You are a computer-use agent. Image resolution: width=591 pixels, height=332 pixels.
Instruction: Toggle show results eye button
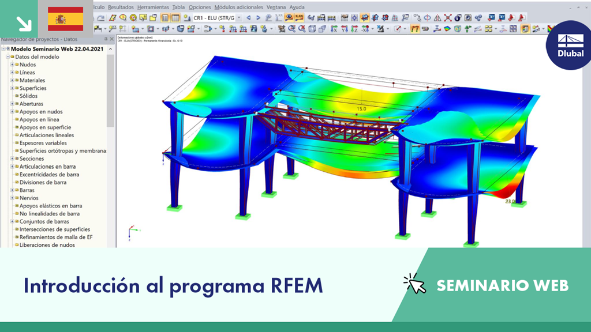289,18
